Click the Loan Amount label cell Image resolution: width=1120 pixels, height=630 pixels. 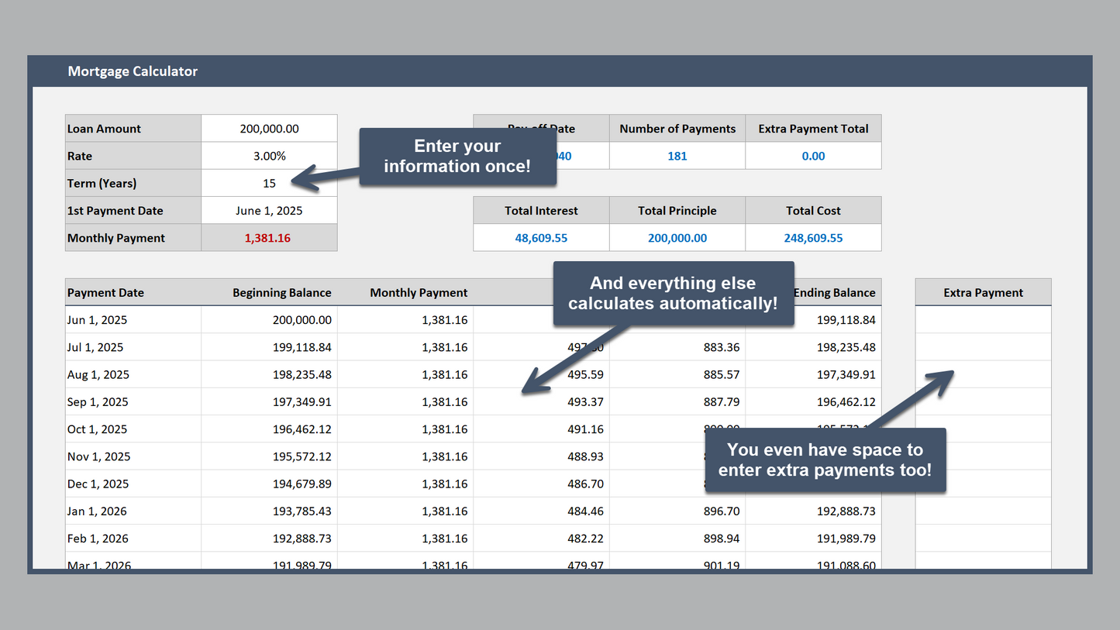coord(133,129)
